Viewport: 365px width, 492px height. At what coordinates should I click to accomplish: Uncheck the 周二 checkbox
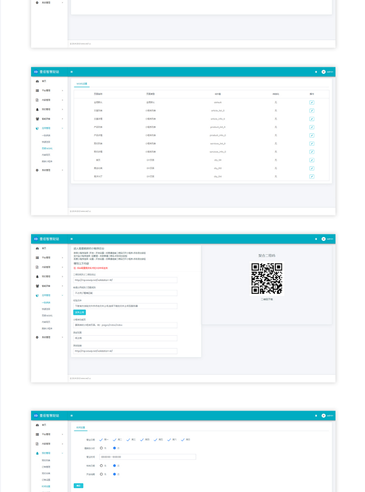pos(115,440)
